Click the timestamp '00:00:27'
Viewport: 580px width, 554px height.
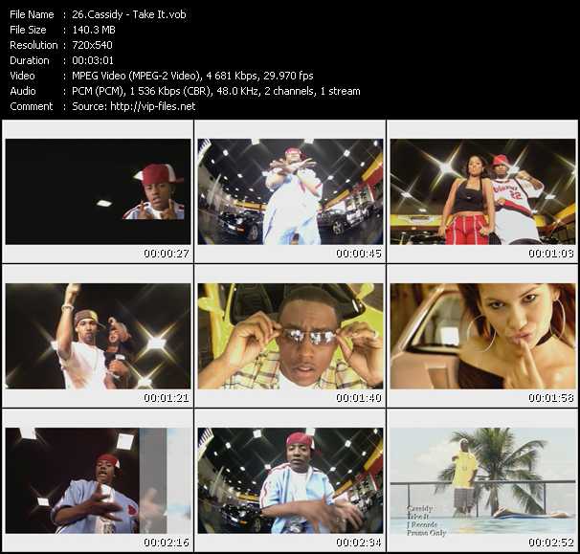pyautogui.click(x=167, y=254)
